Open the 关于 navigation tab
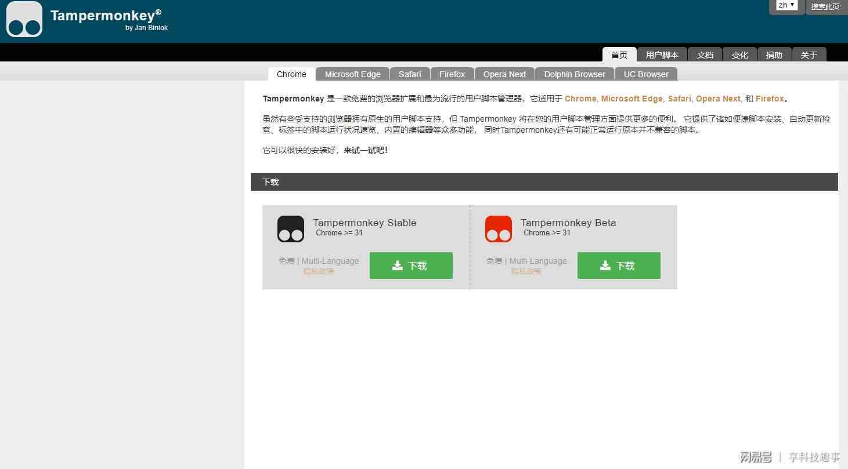Viewport: 848px width, 469px height. tap(809, 54)
